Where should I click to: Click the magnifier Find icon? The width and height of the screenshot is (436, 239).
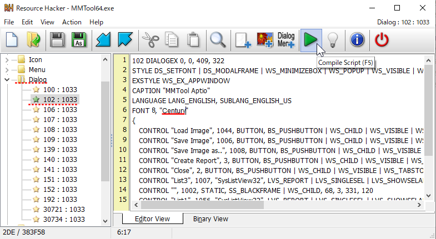(x=217, y=40)
